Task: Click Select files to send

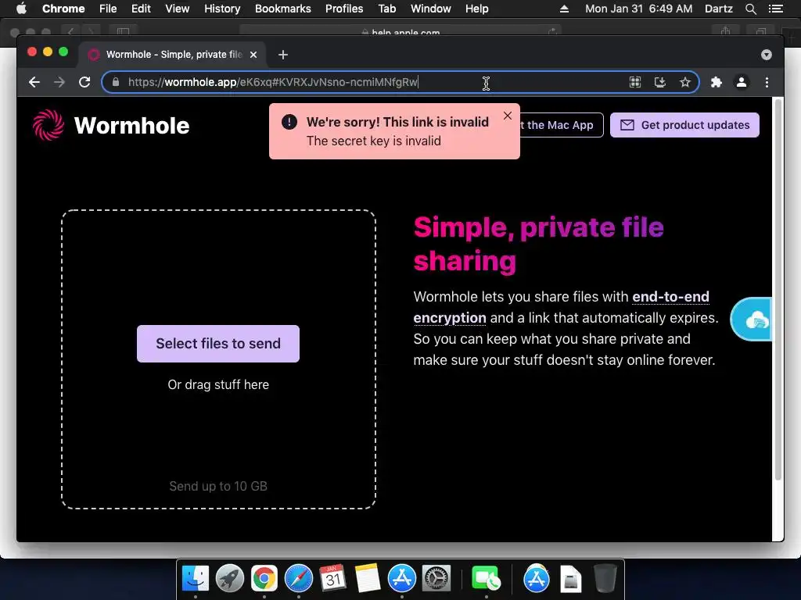Action: point(218,344)
